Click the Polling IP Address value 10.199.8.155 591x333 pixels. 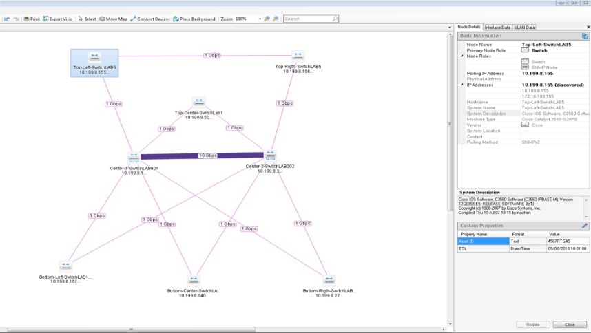(x=537, y=74)
